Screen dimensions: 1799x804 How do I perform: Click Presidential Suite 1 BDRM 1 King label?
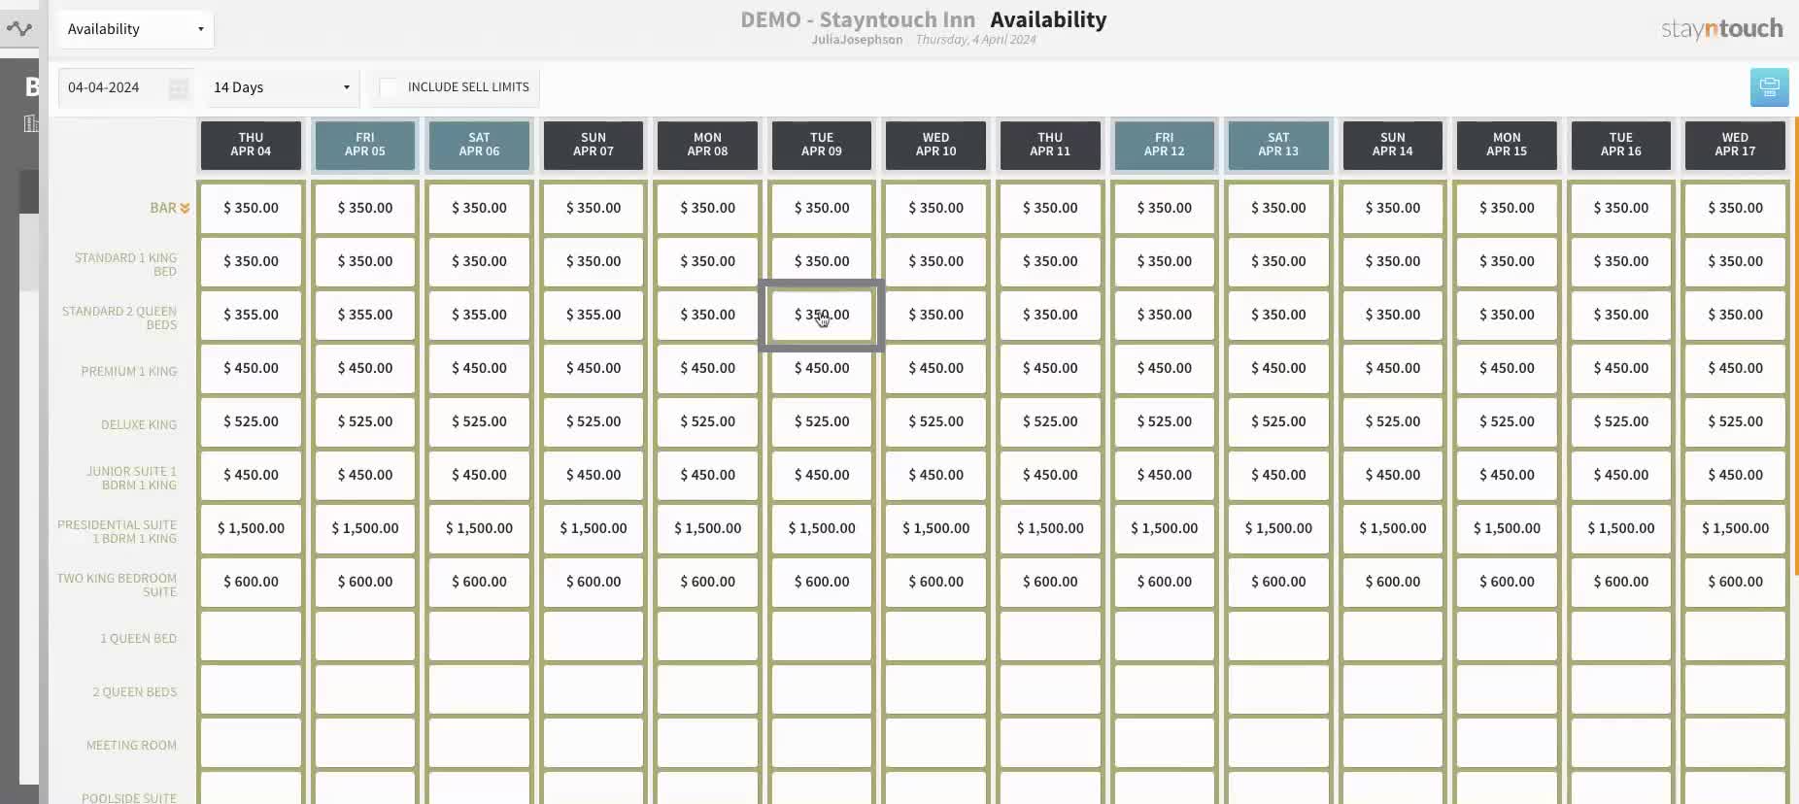pos(118,531)
